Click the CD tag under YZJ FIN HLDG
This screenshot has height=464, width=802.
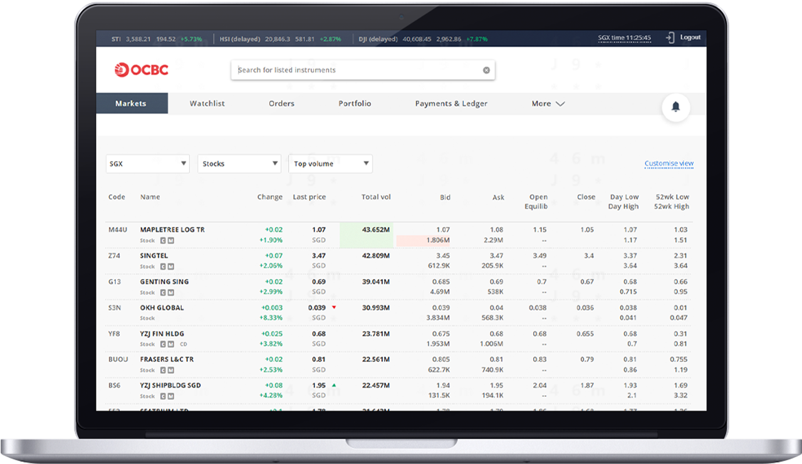coord(184,344)
